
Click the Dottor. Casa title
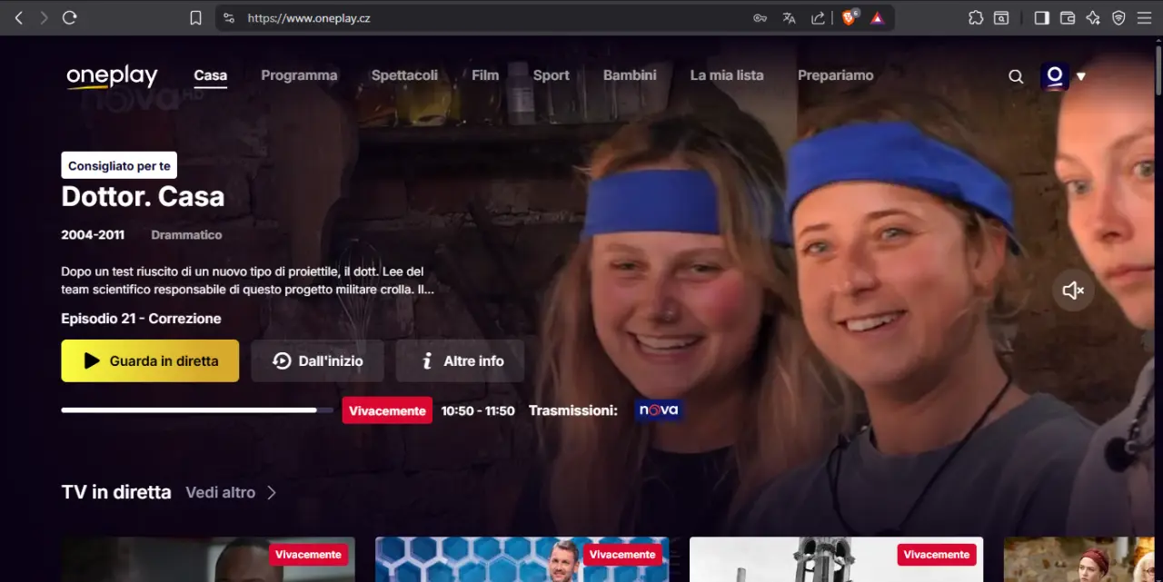pos(143,196)
